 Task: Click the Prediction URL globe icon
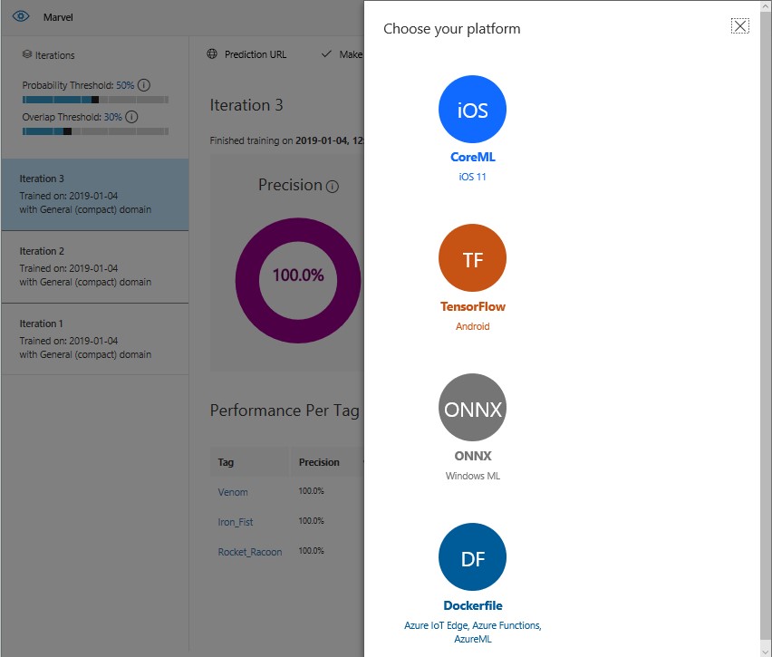[210, 54]
